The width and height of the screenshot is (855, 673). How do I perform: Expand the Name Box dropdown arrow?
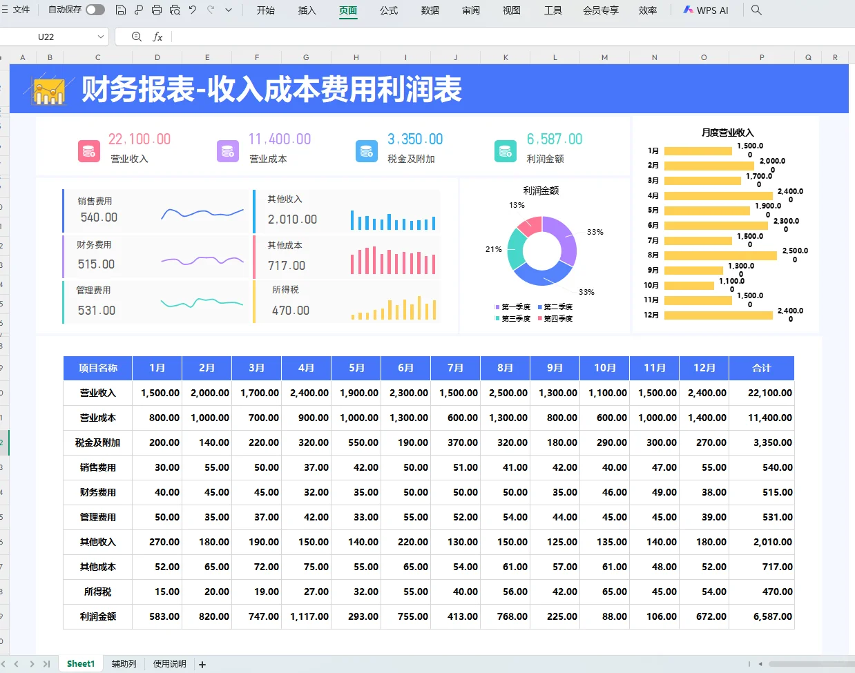[101, 37]
